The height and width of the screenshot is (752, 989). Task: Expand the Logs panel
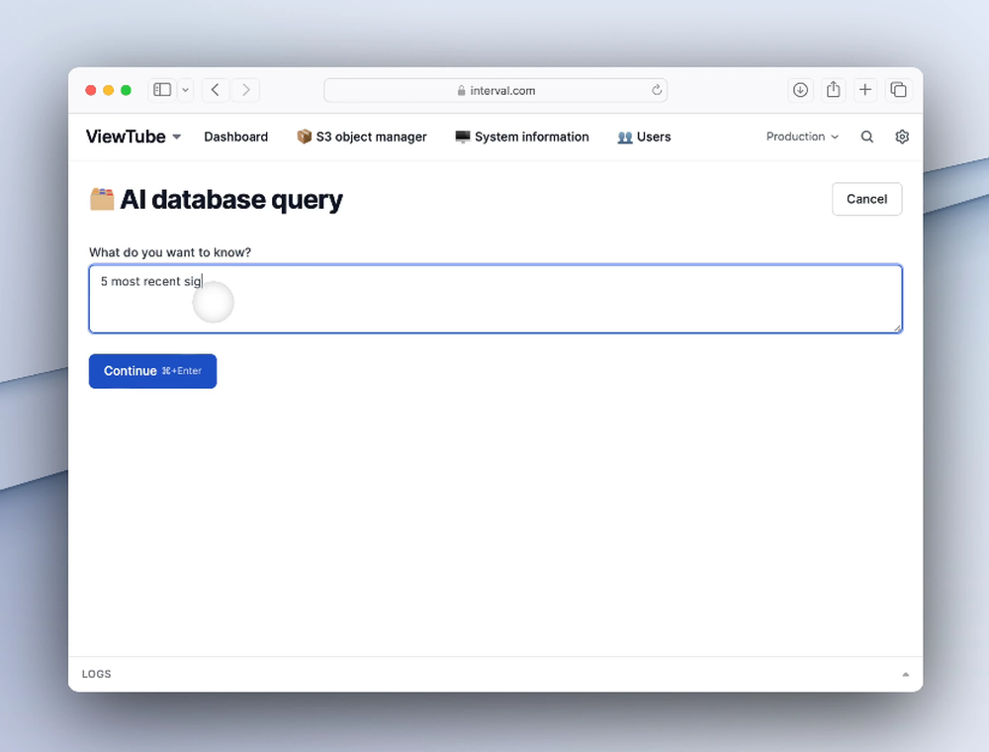905,675
